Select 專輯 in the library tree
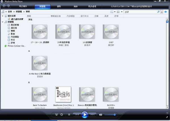 [x=13, y=31]
